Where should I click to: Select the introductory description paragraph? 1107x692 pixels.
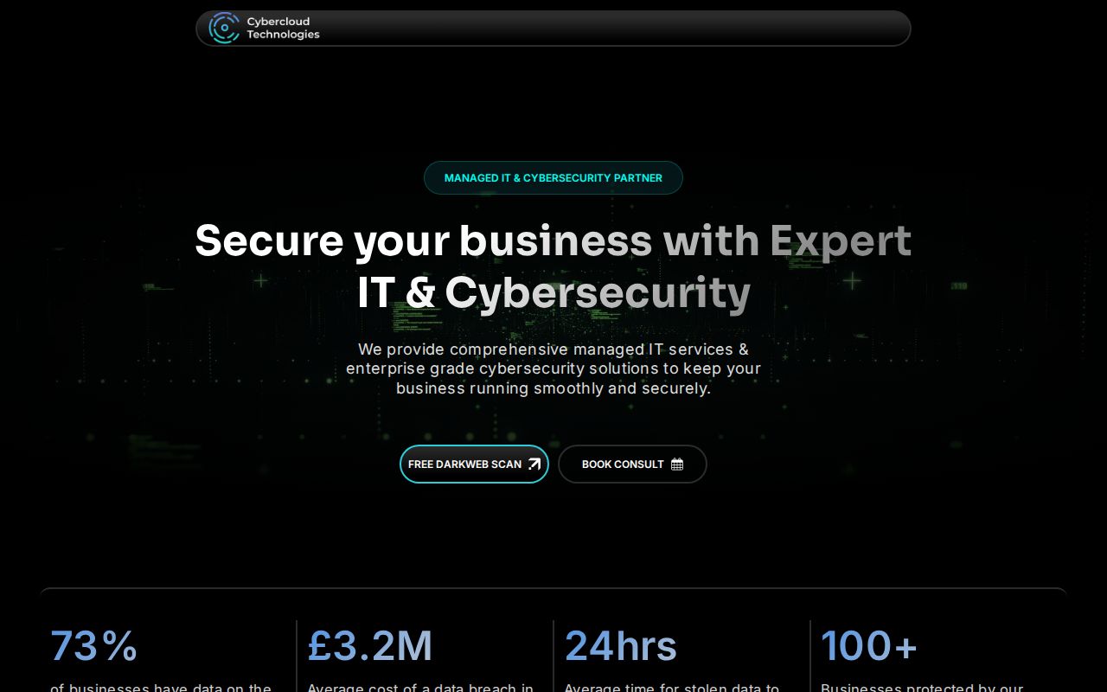(x=553, y=368)
